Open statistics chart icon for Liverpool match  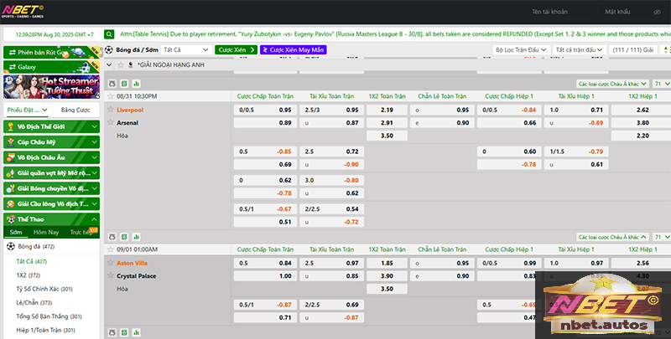137,85
